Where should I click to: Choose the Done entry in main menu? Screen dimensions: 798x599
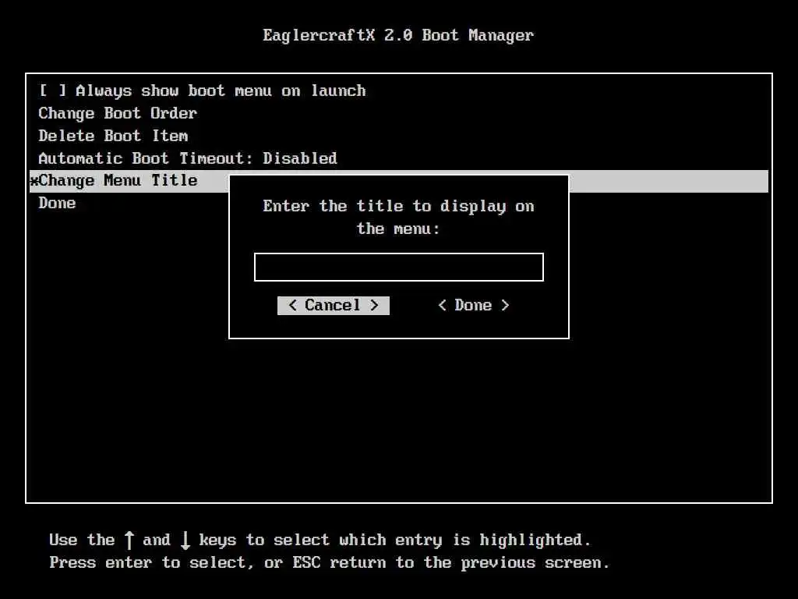(x=57, y=204)
